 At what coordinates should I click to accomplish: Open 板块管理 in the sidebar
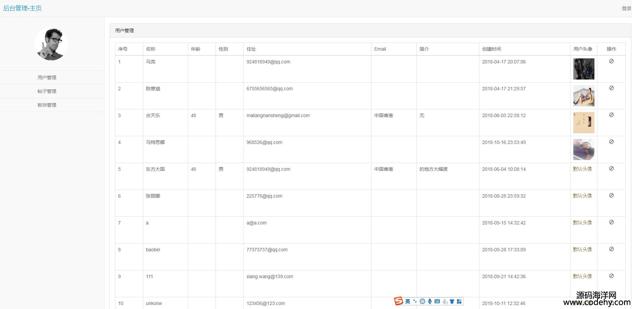[x=47, y=105]
